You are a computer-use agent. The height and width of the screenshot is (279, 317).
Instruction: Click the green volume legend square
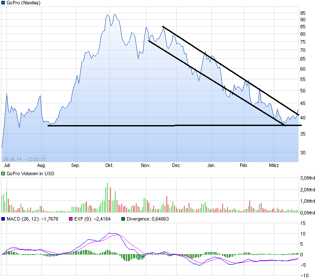tap(3, 174)
